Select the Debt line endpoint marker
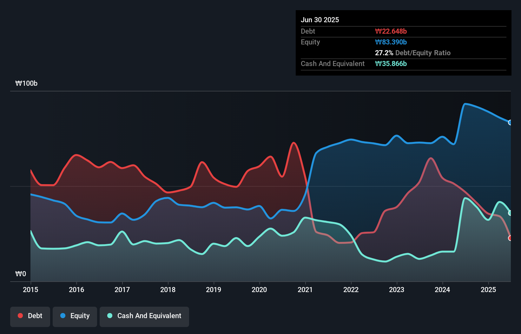The width and height of the screenshot is (521, 334). pos(510,238)
